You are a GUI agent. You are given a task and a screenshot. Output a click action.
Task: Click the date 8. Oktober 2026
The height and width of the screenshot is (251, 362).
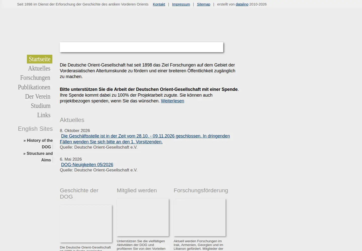pyautogui.click(x=75, y=131)
